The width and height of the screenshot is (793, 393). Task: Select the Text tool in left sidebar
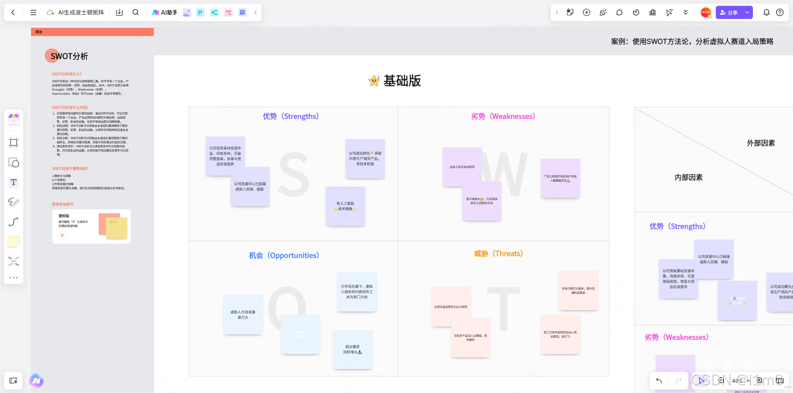(x=14, y=182)
